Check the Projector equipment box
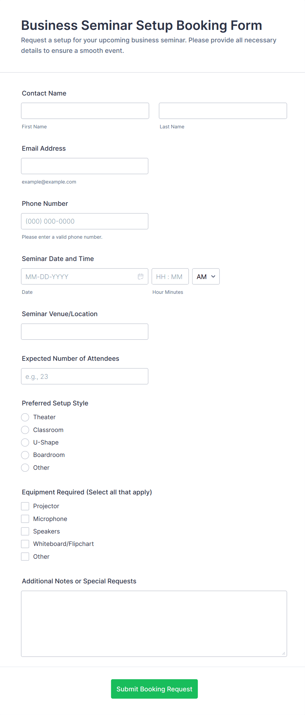Image resolution: width=305 pixels, height=715 pixels. point(25,506)
